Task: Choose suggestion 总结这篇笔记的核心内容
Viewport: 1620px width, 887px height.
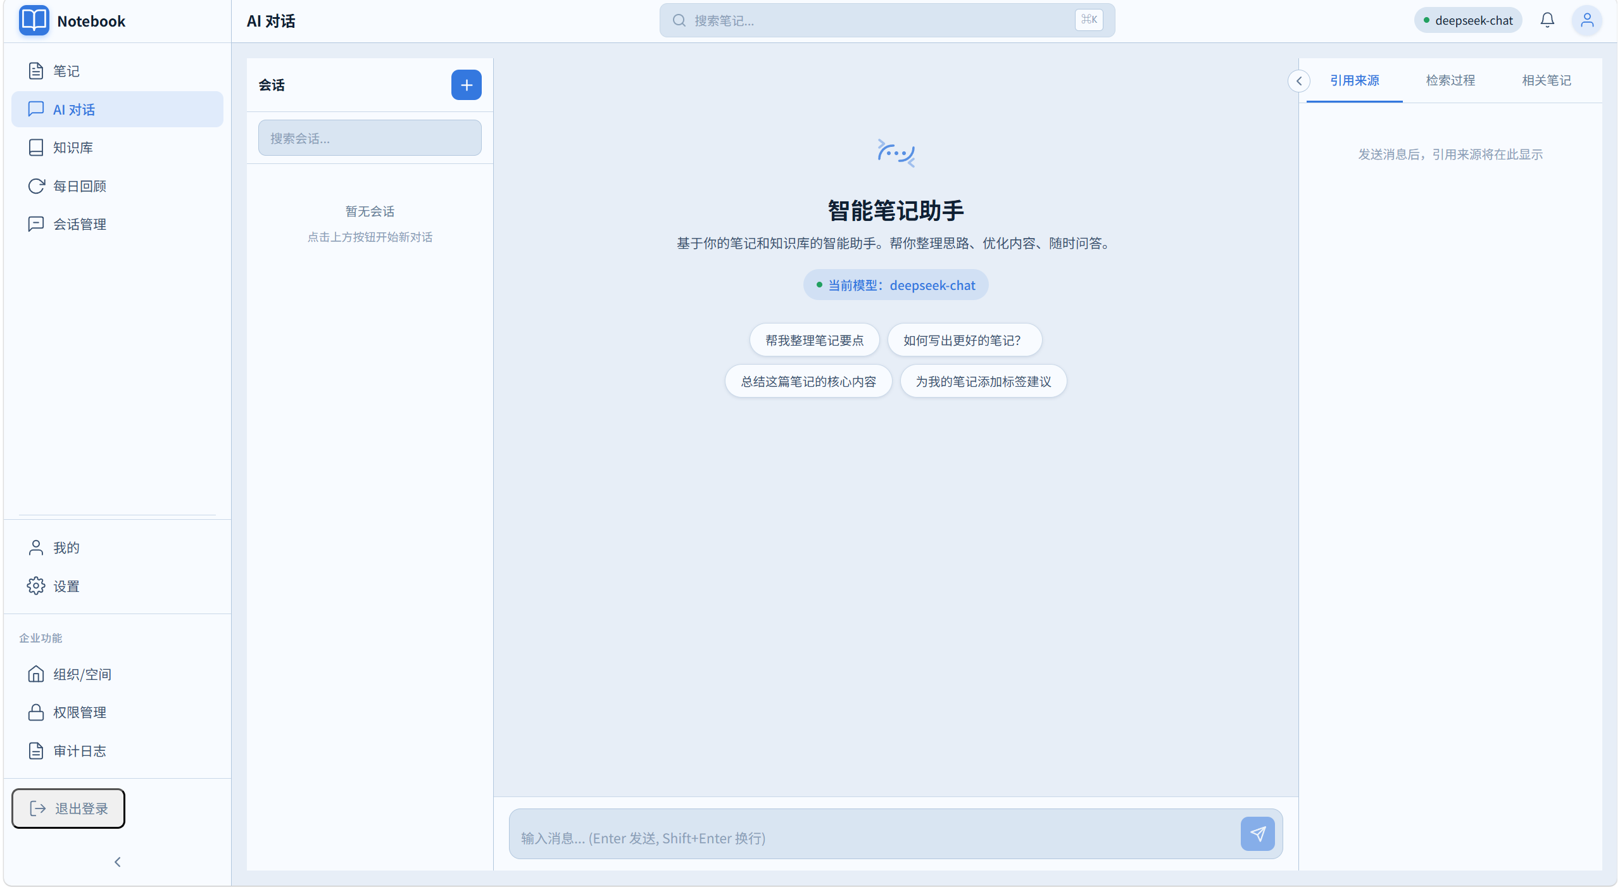Action: click(x=808, y=381)
